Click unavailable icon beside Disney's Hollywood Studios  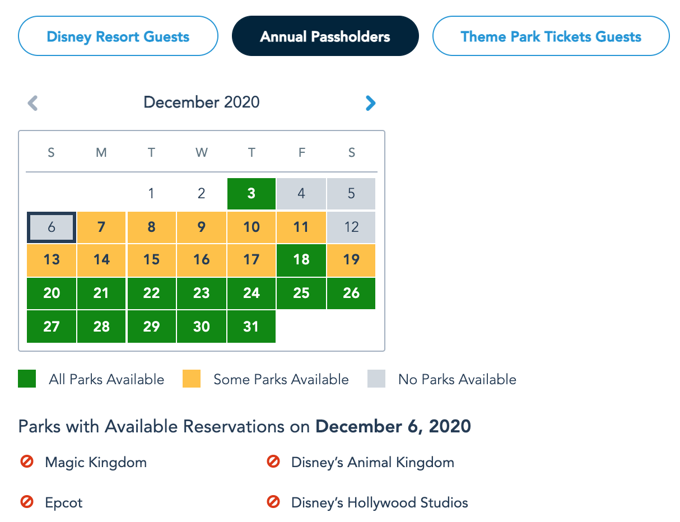click(273, 502)
